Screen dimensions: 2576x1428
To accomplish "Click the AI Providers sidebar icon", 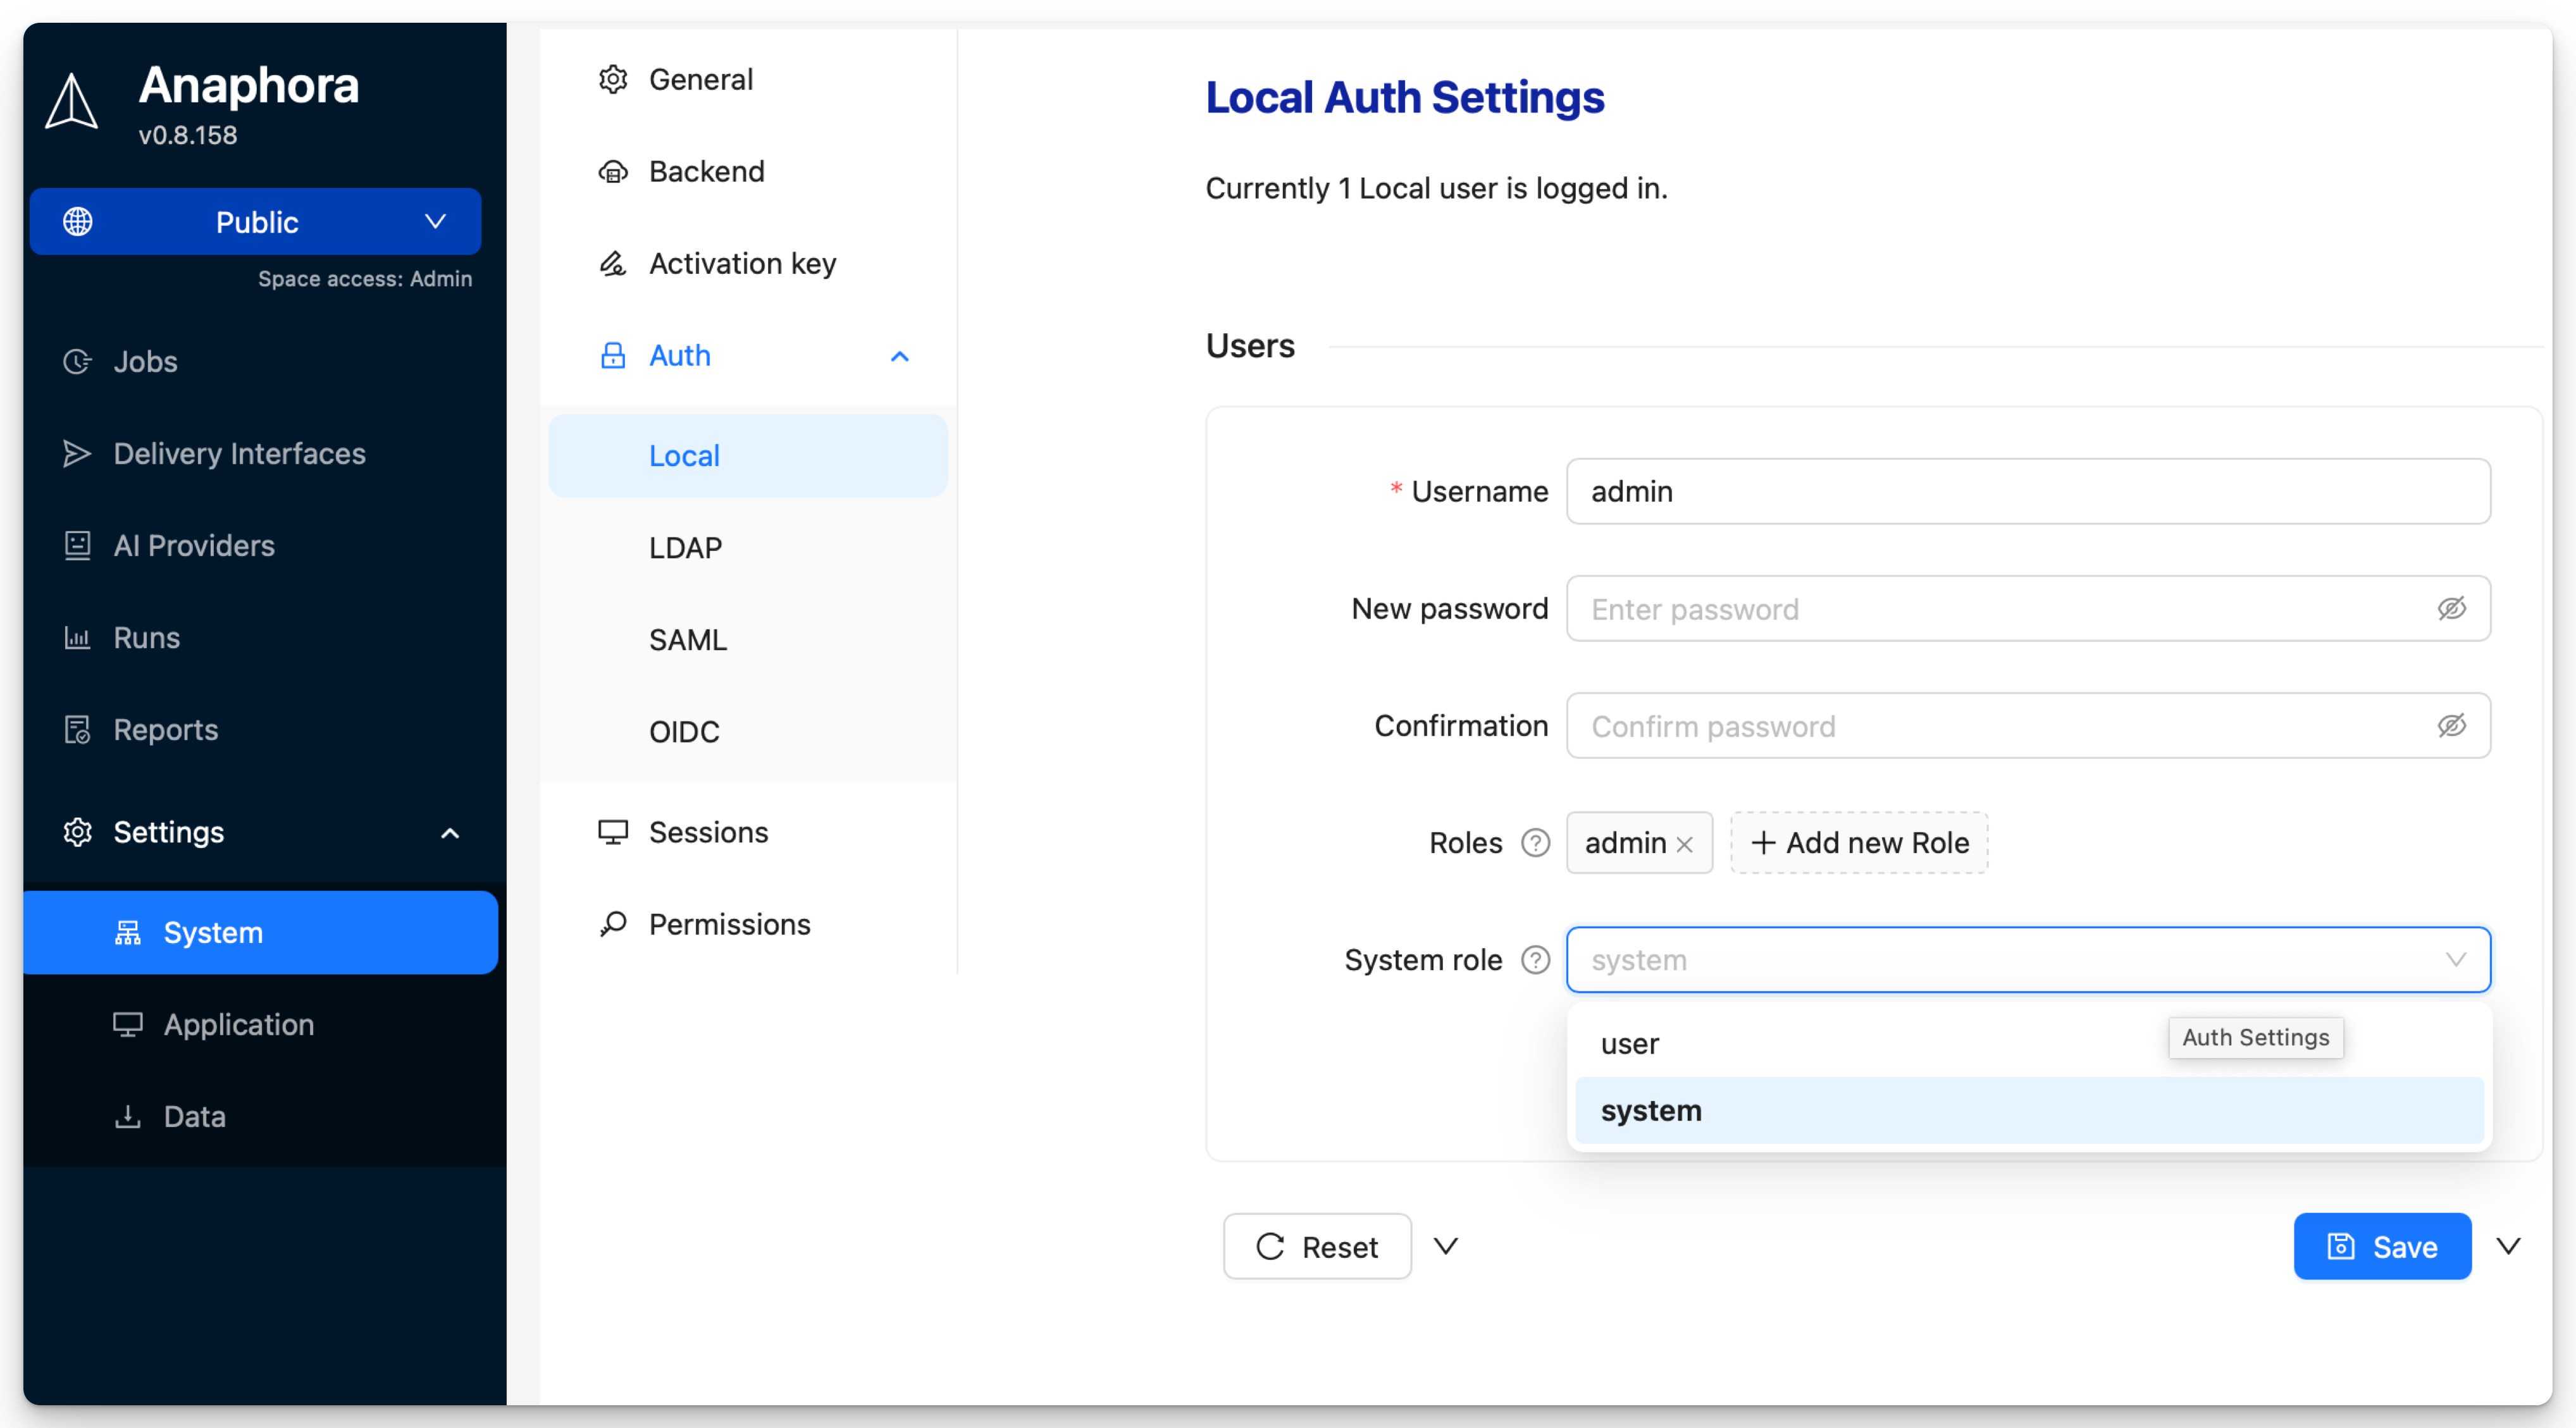I will (77, 545).
